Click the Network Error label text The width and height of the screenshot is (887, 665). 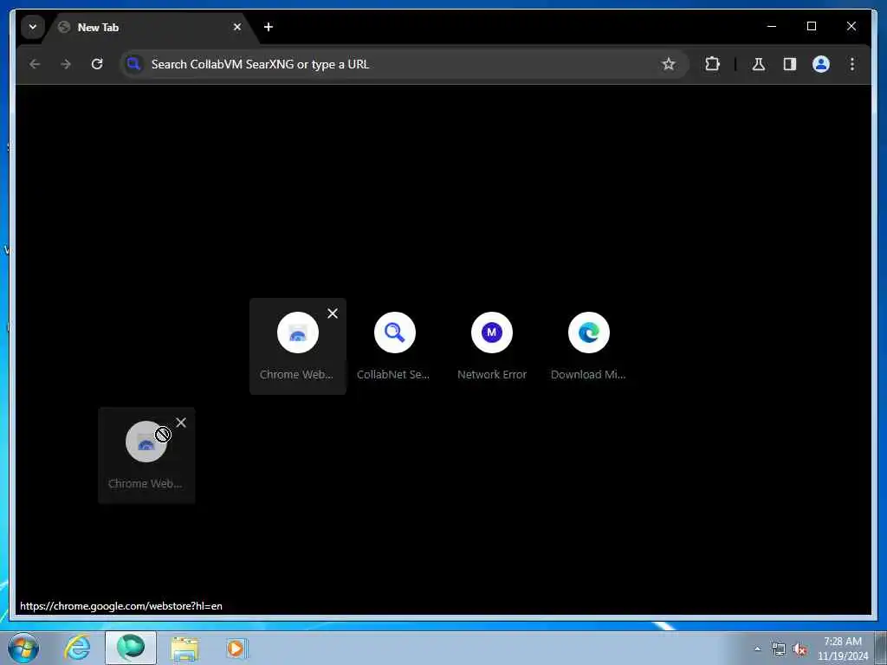[492, 374]
